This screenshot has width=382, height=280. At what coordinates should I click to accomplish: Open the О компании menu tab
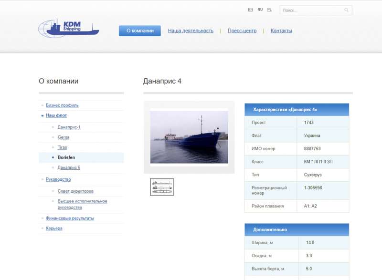pyautogui.click(x=139, y=31)
